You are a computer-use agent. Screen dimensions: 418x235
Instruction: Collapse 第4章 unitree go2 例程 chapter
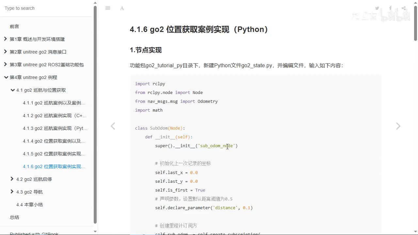tap(6, 77)
